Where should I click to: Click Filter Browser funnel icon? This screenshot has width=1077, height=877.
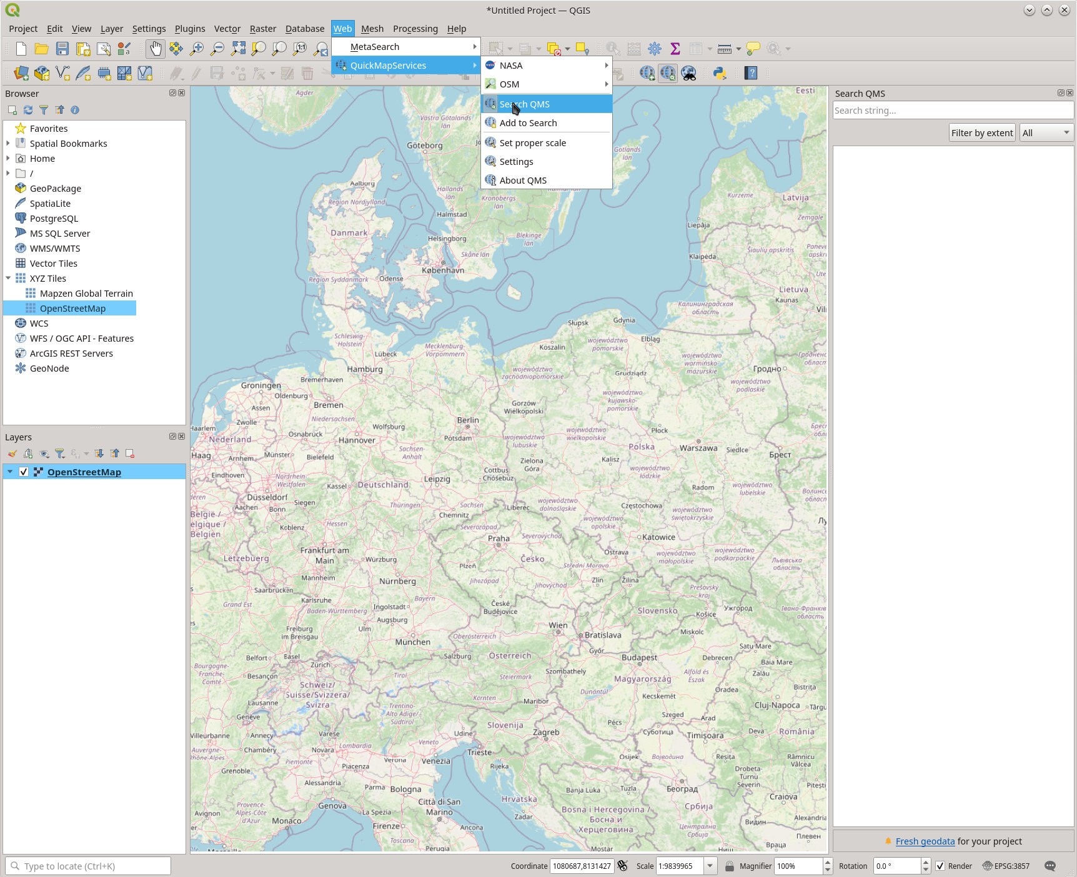coord(44,110)
